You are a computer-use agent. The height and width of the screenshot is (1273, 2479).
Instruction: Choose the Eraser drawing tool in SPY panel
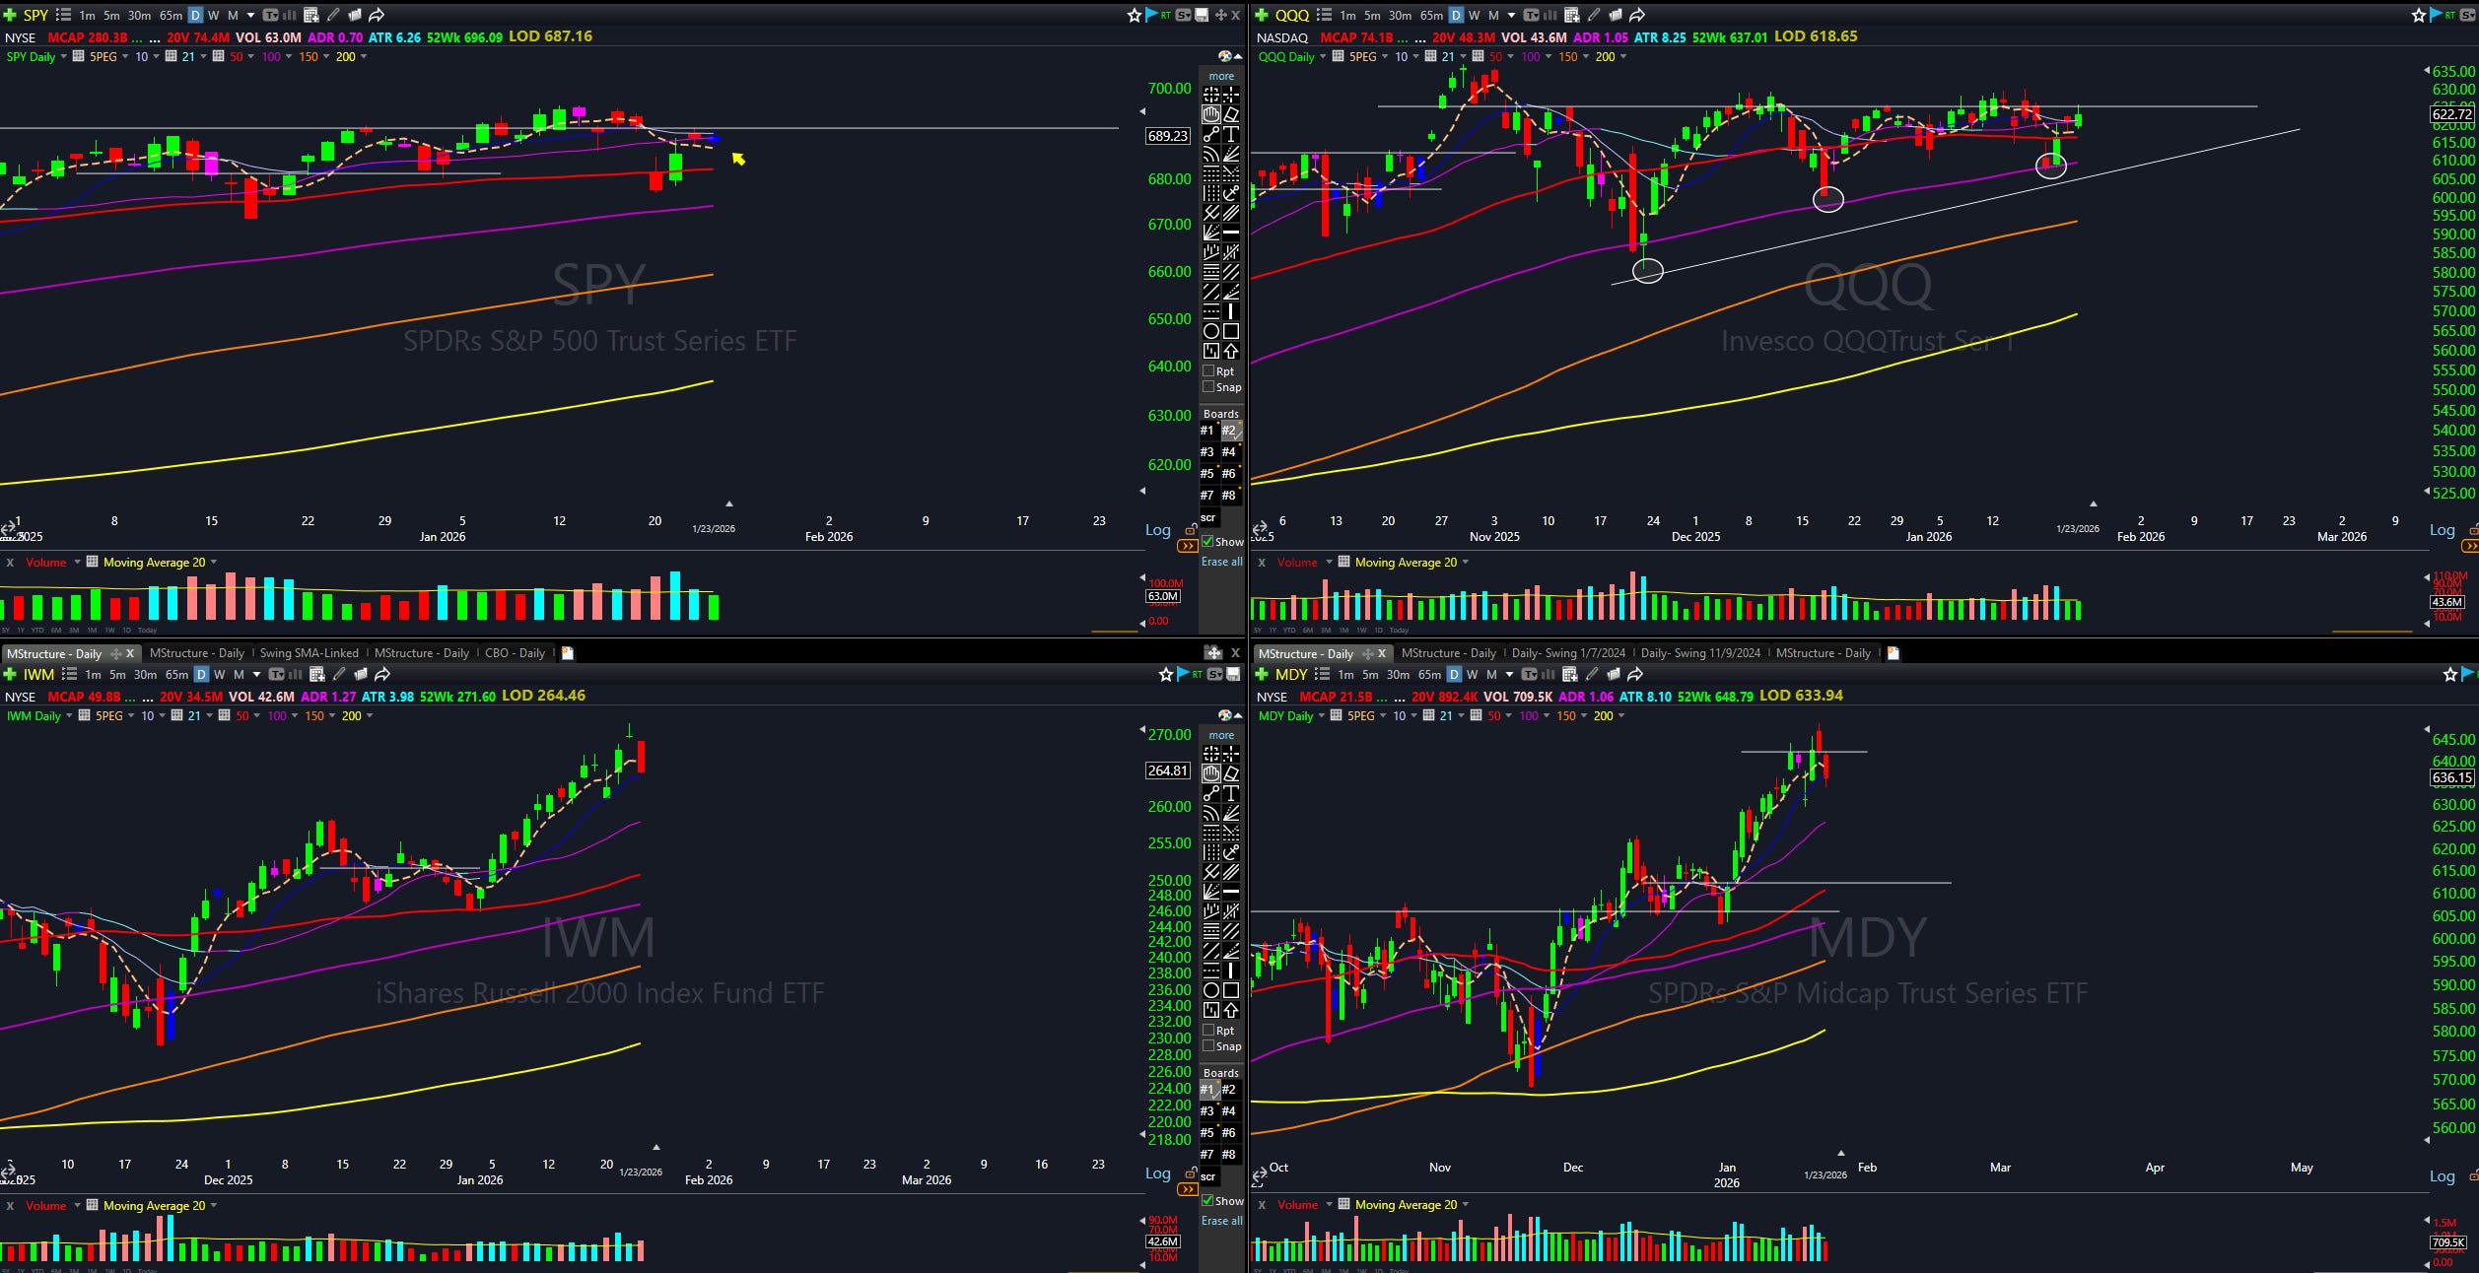point(1231,114)
